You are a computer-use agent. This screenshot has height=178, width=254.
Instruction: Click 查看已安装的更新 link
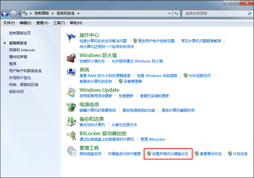[154, 96]
